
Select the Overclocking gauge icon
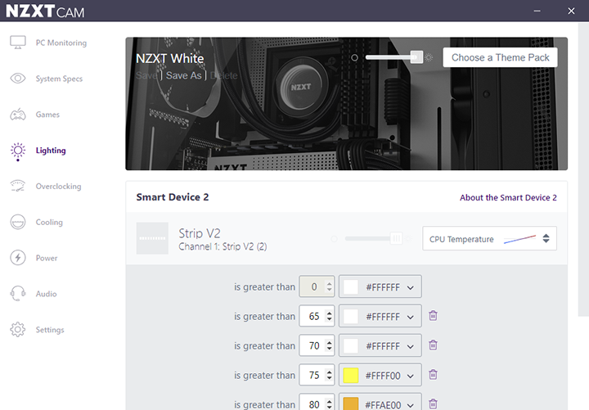(x=17, y=187)
